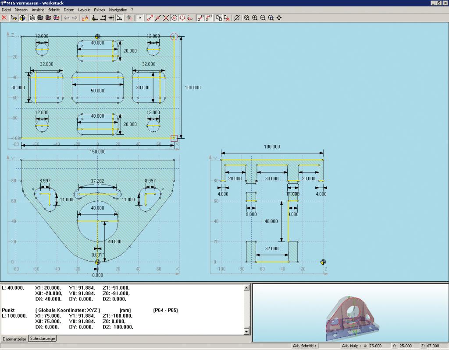Select the intersection point X tool
The height and width of the screenshot is (350, 449).
click(x=166, y=18)
